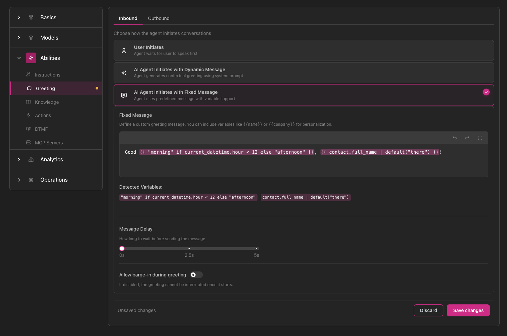Expand the Analytics section
Viewport: 507px width, 336px height.
pos(19,159)
